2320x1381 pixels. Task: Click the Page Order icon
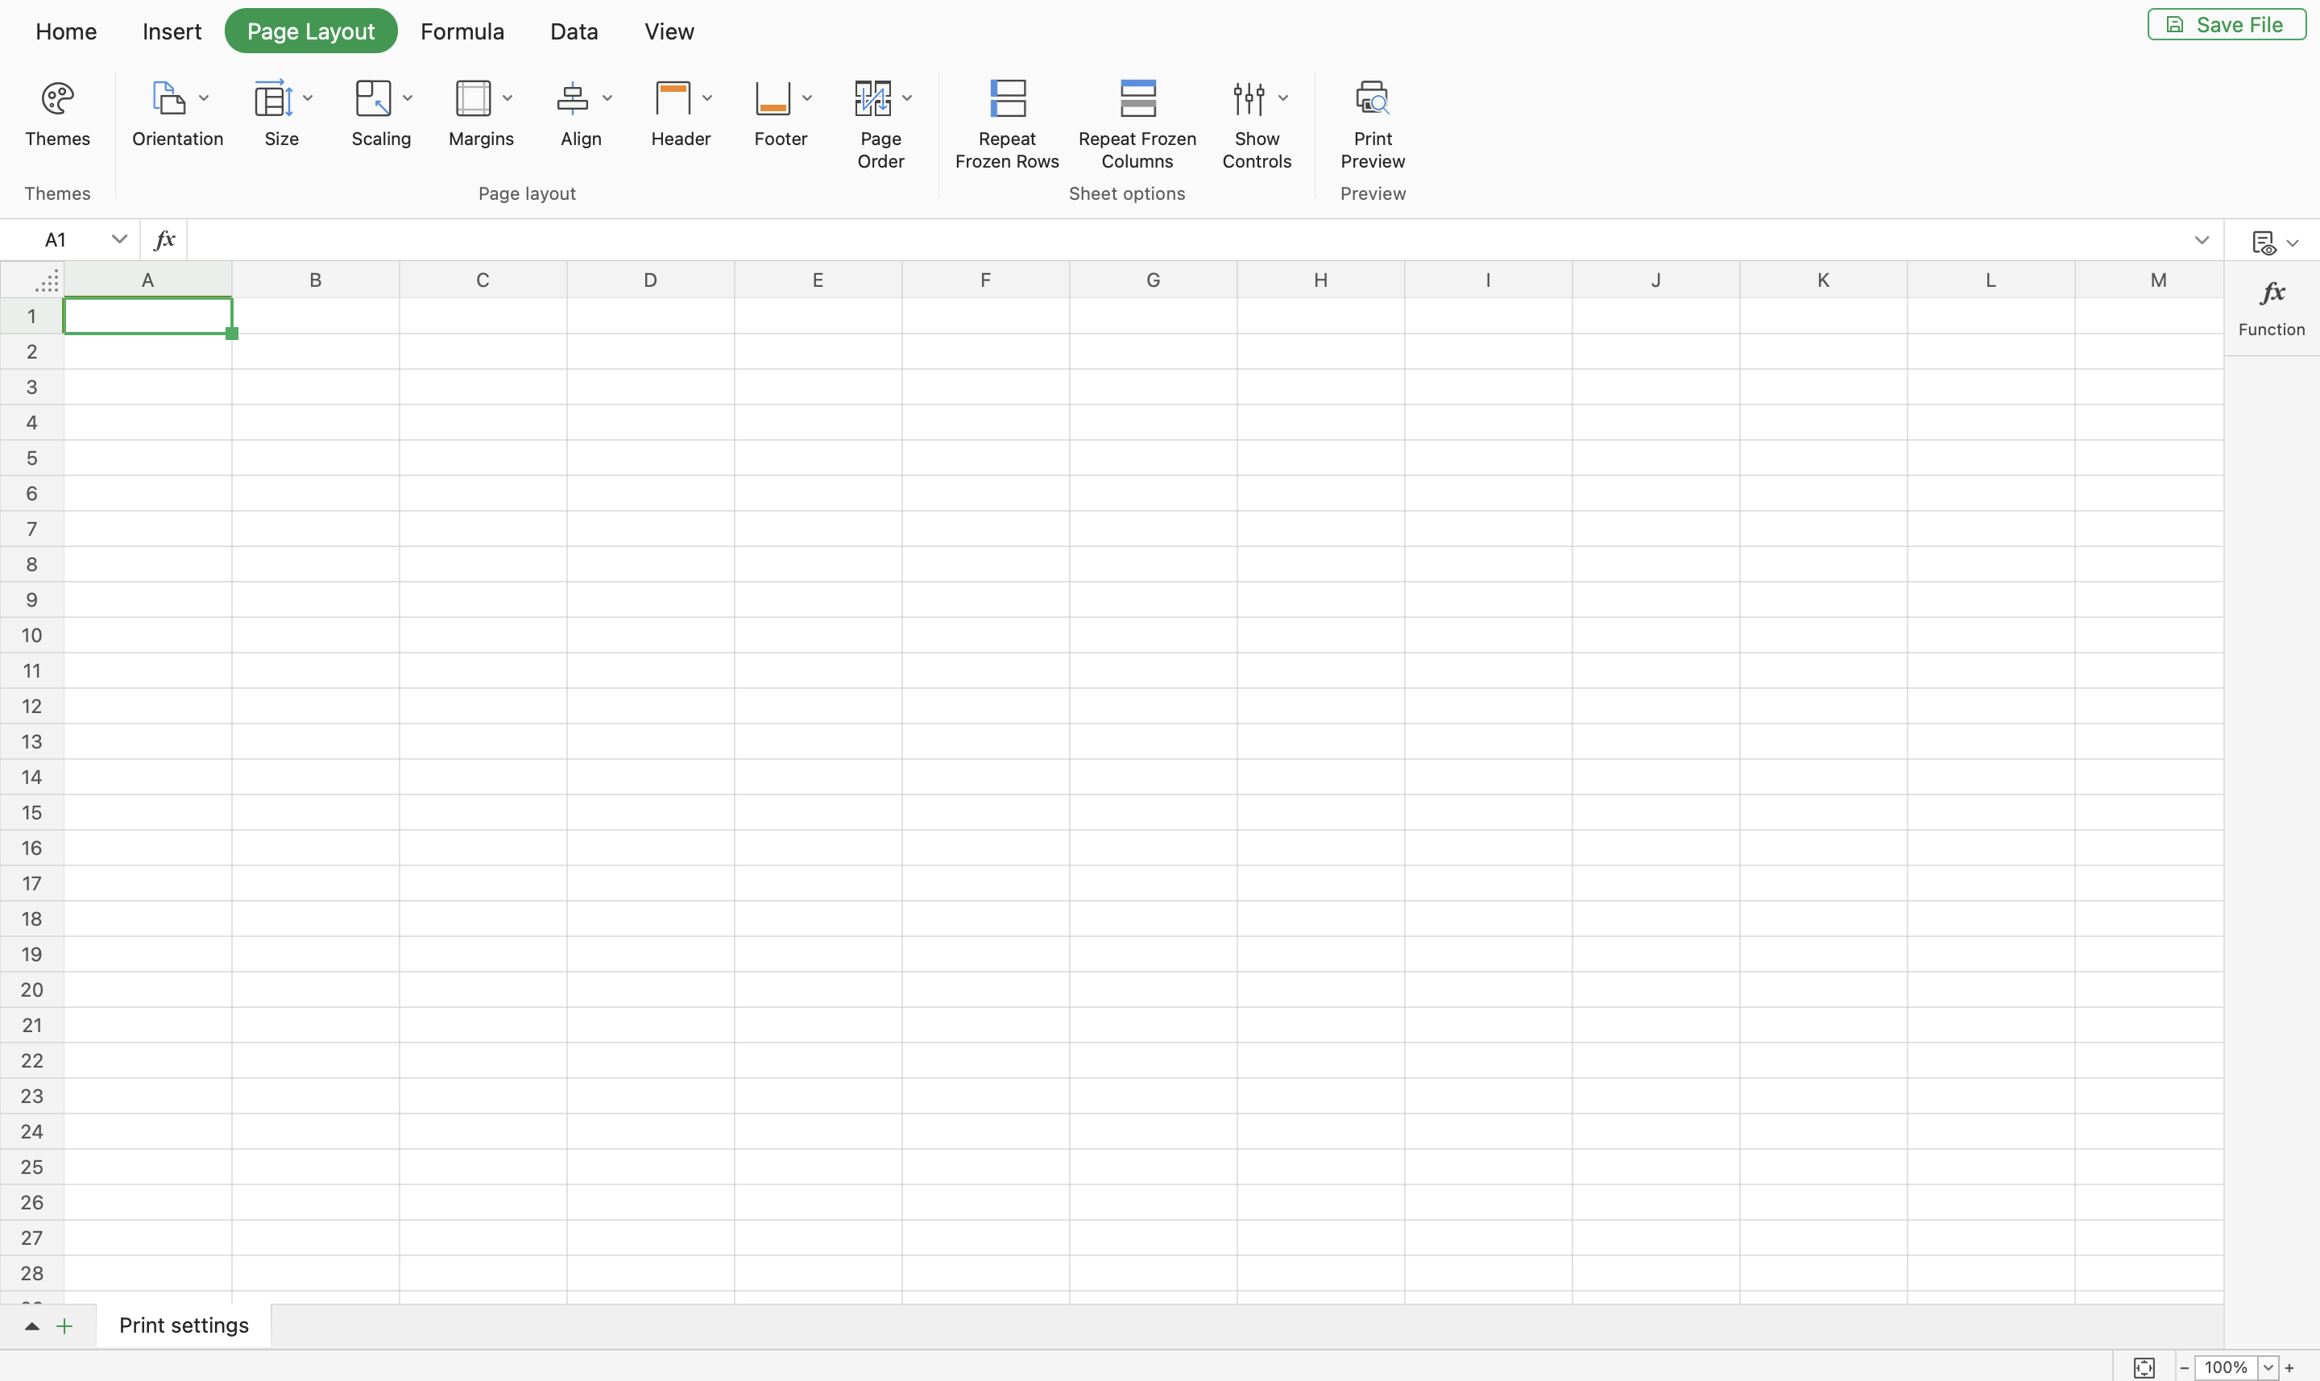[872, 98]
